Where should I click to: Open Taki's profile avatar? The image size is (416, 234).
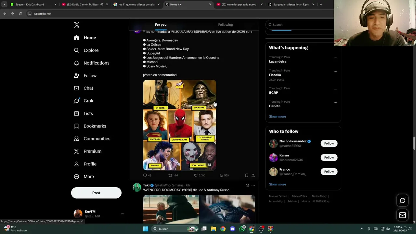click(x=137, y=188)
